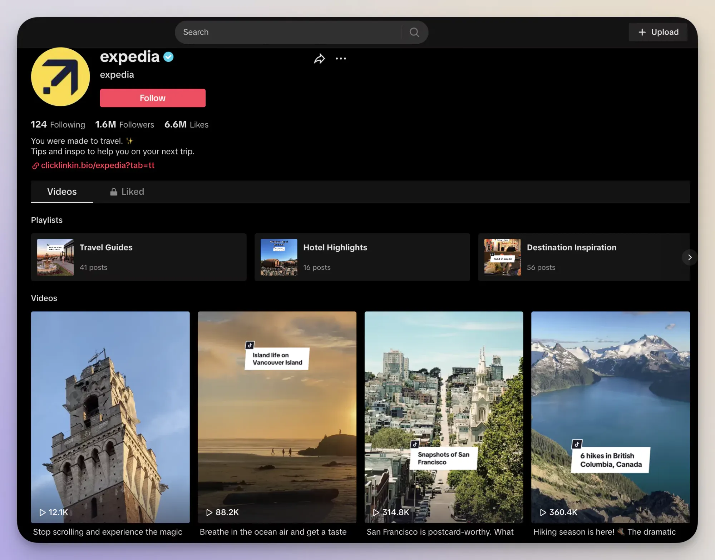Follow the expedia account

153,98
